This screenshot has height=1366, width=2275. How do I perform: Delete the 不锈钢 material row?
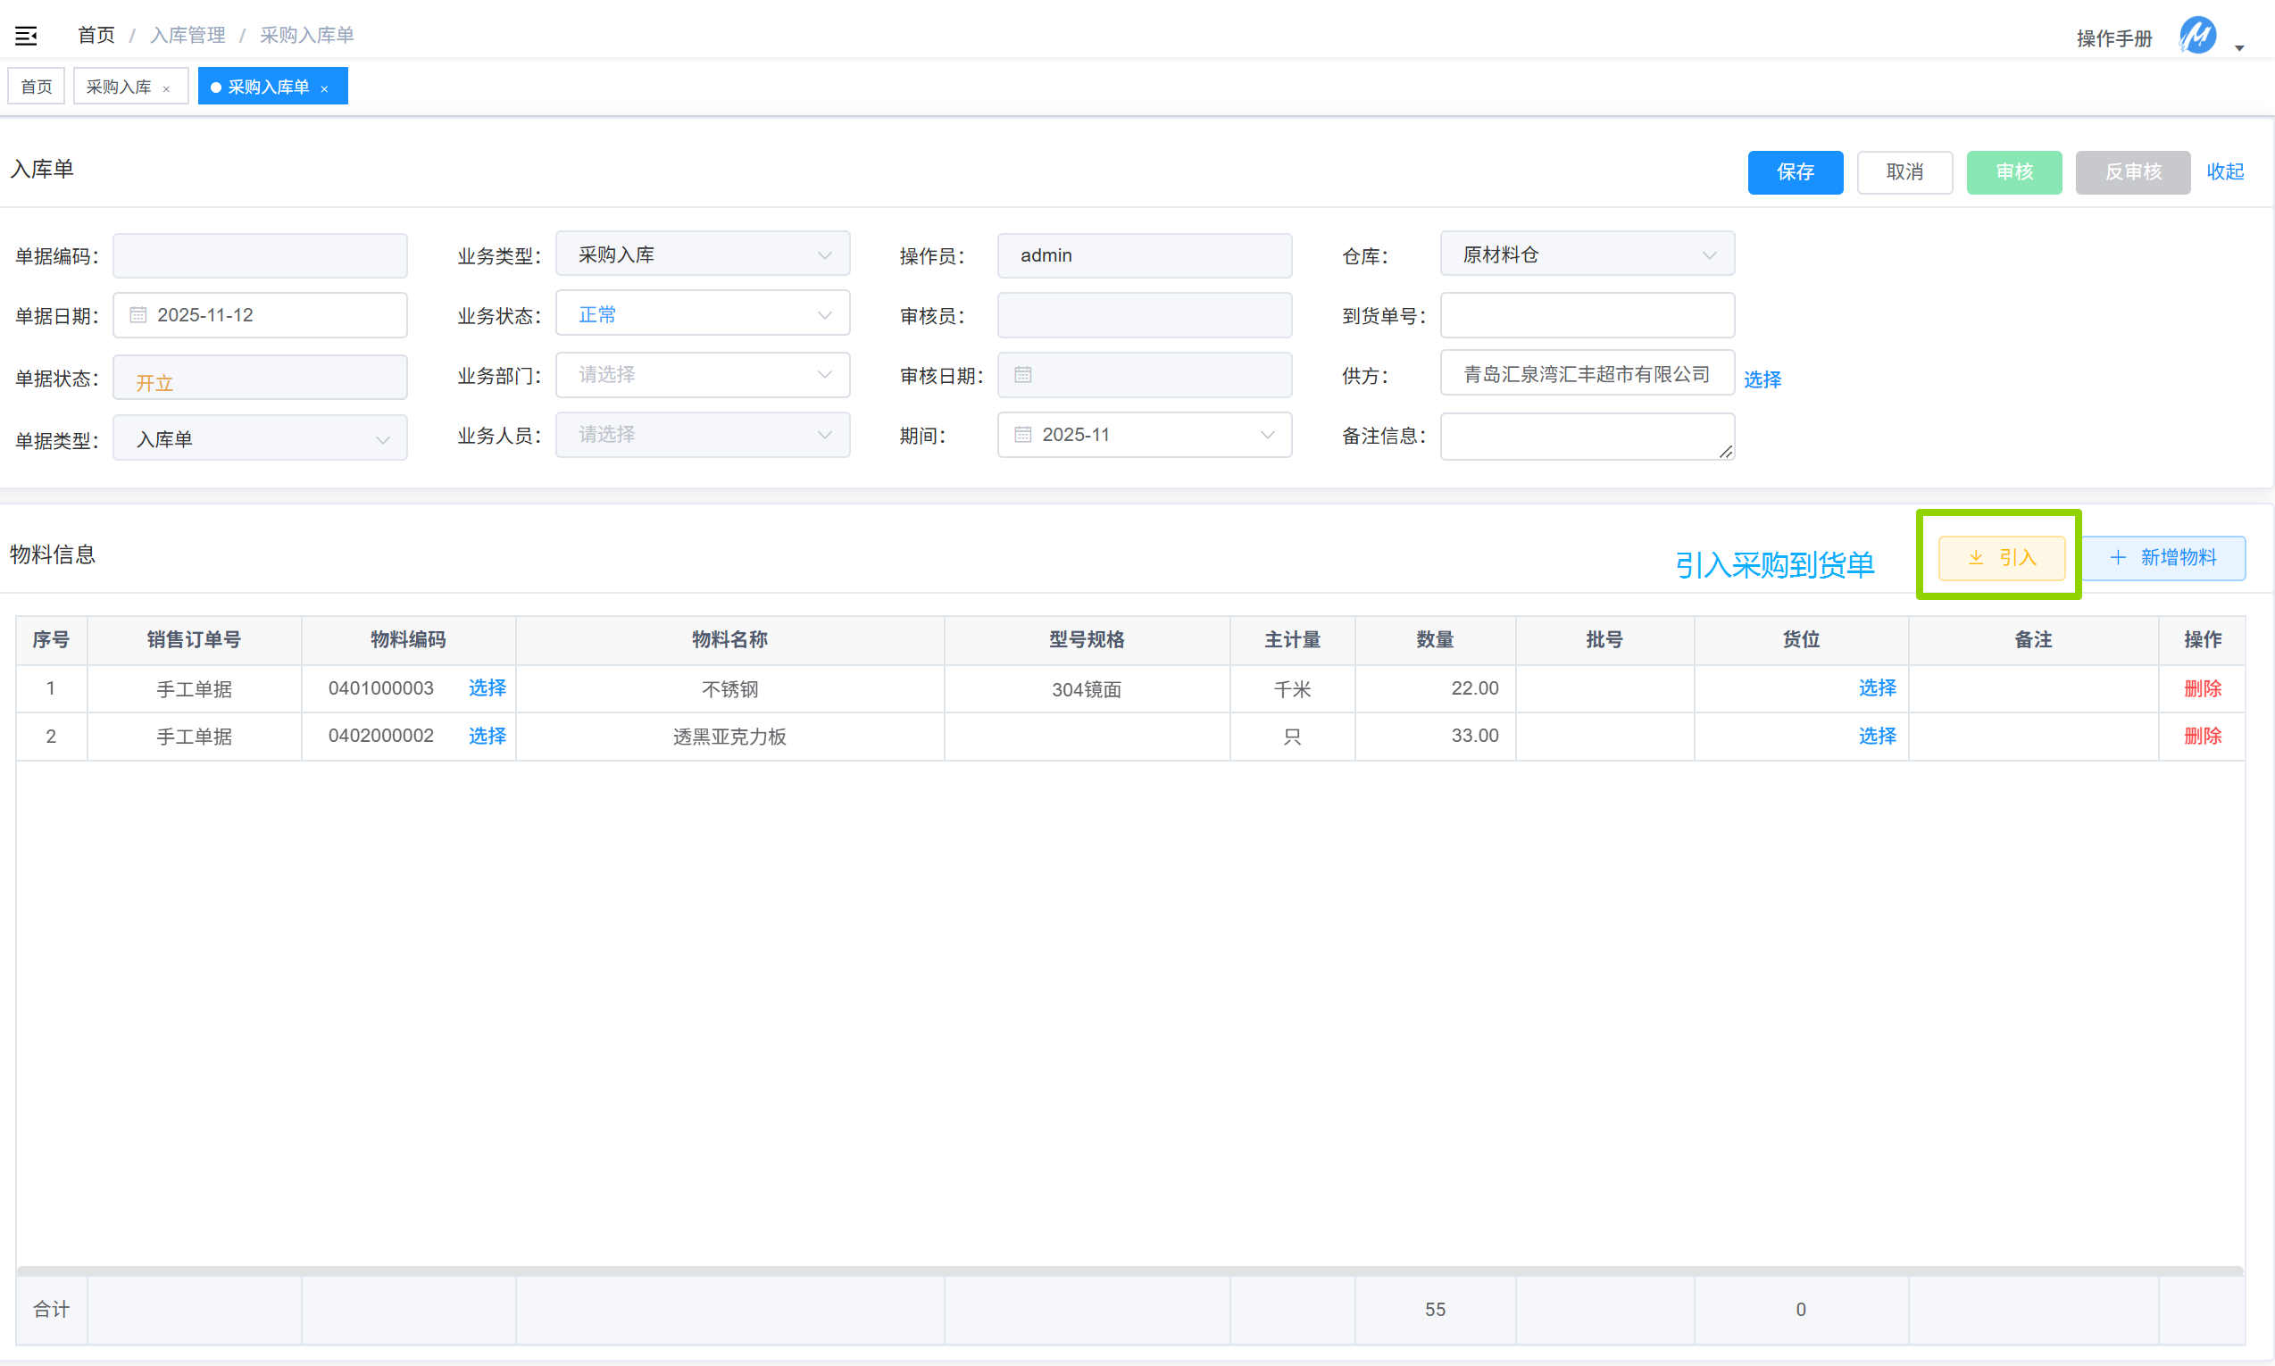(2203, 688)
